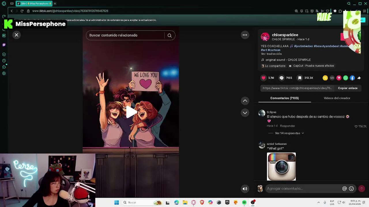This screenshot has height=207, width=369.
Task: Show hidden system tray icons chevron
Action: 319,202
